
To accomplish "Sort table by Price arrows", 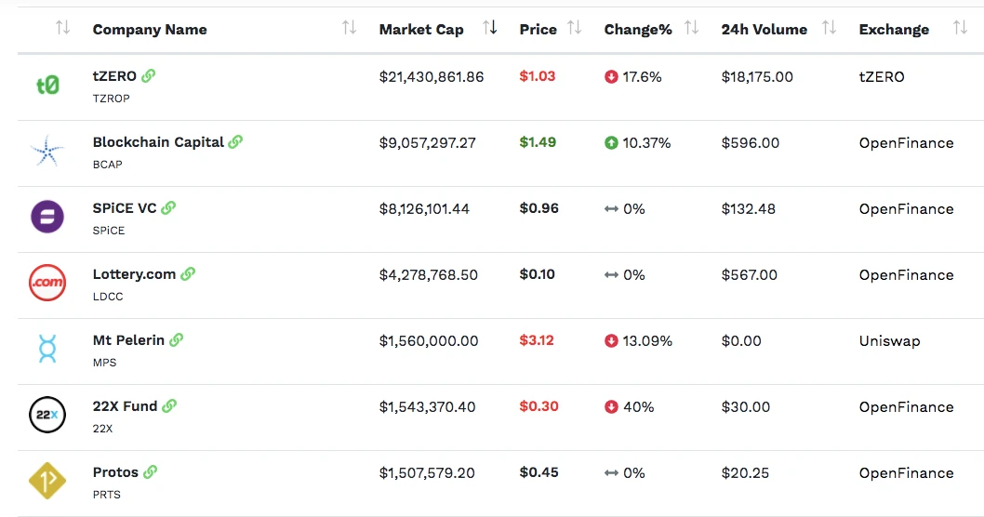I will [574, 28].
